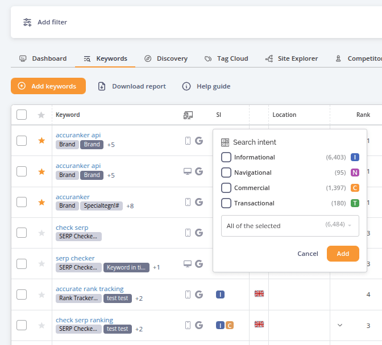
Task: Switch to the Keywords tab
Action: pos(105,58)
